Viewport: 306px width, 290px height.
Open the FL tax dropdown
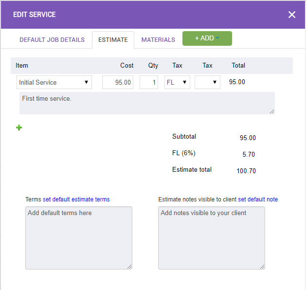(x=177, y=82)
